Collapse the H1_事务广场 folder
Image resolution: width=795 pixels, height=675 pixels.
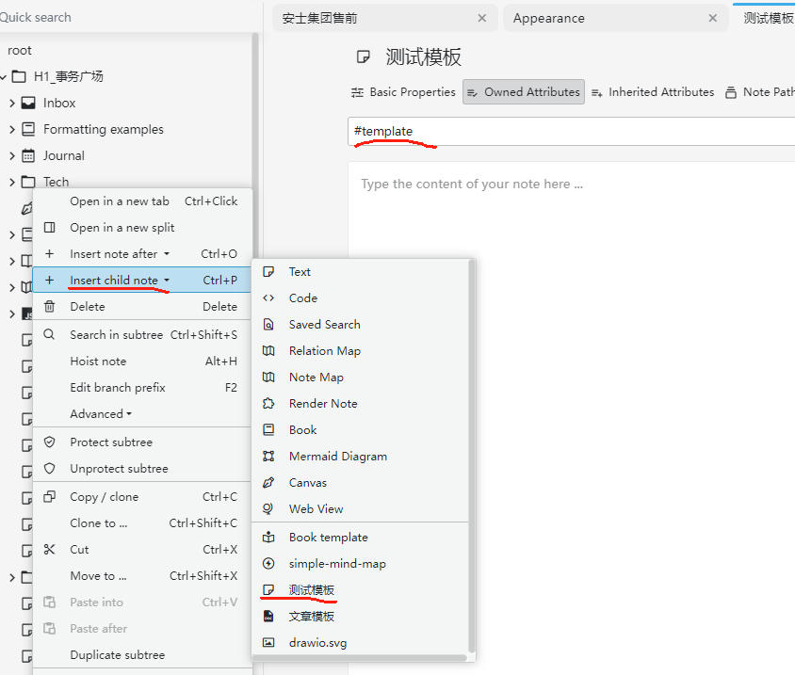point(4,77)
